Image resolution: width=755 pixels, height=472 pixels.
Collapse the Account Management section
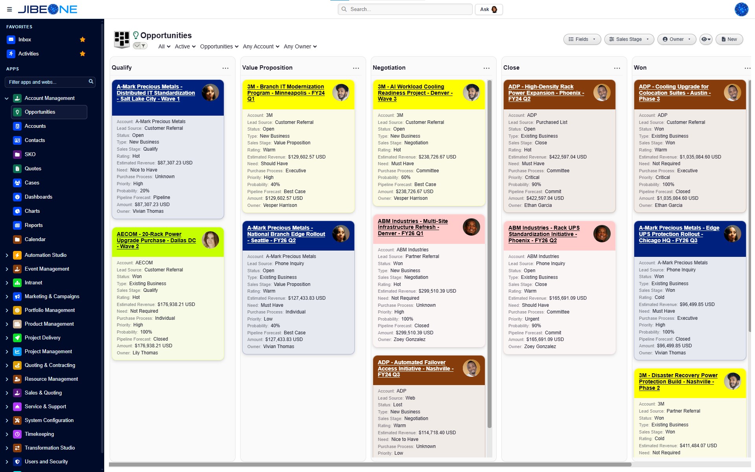(x=7, y=98)
